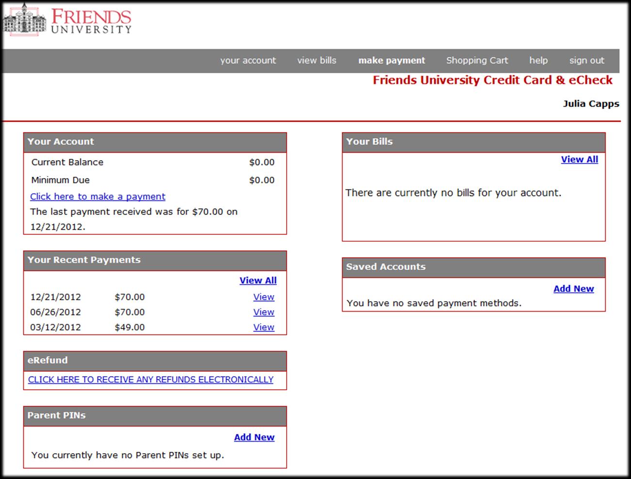View all bills in Your Bills
Viewport: 631px width, 479px height.
click(x=580, y=160)
